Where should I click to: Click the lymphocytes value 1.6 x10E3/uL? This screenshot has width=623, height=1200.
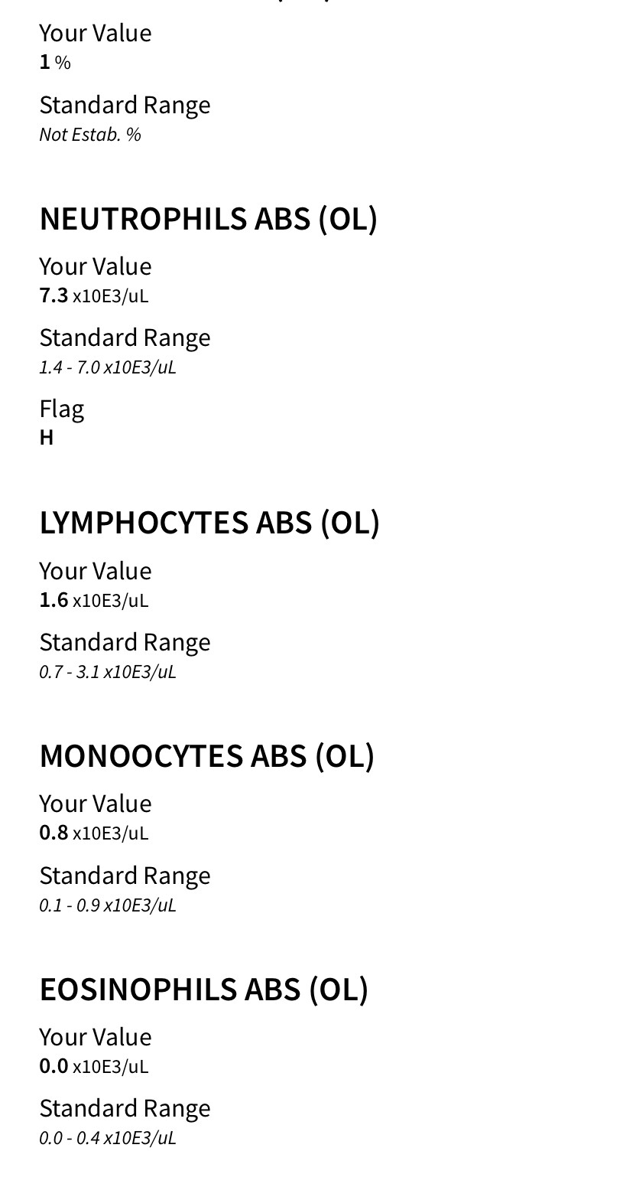[93, 600]
